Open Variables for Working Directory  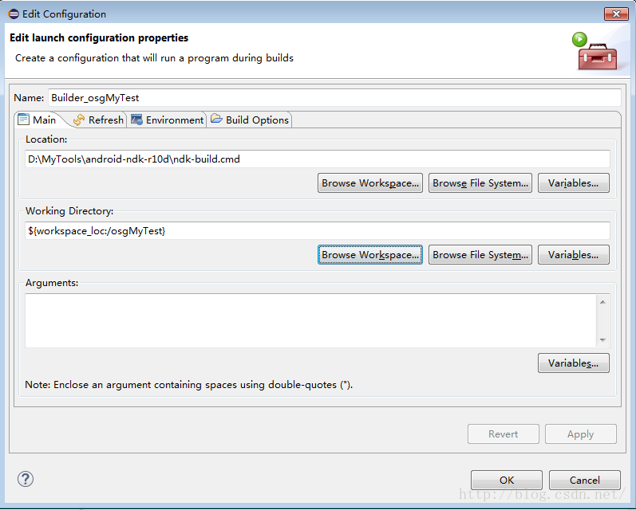pos(573,255)
